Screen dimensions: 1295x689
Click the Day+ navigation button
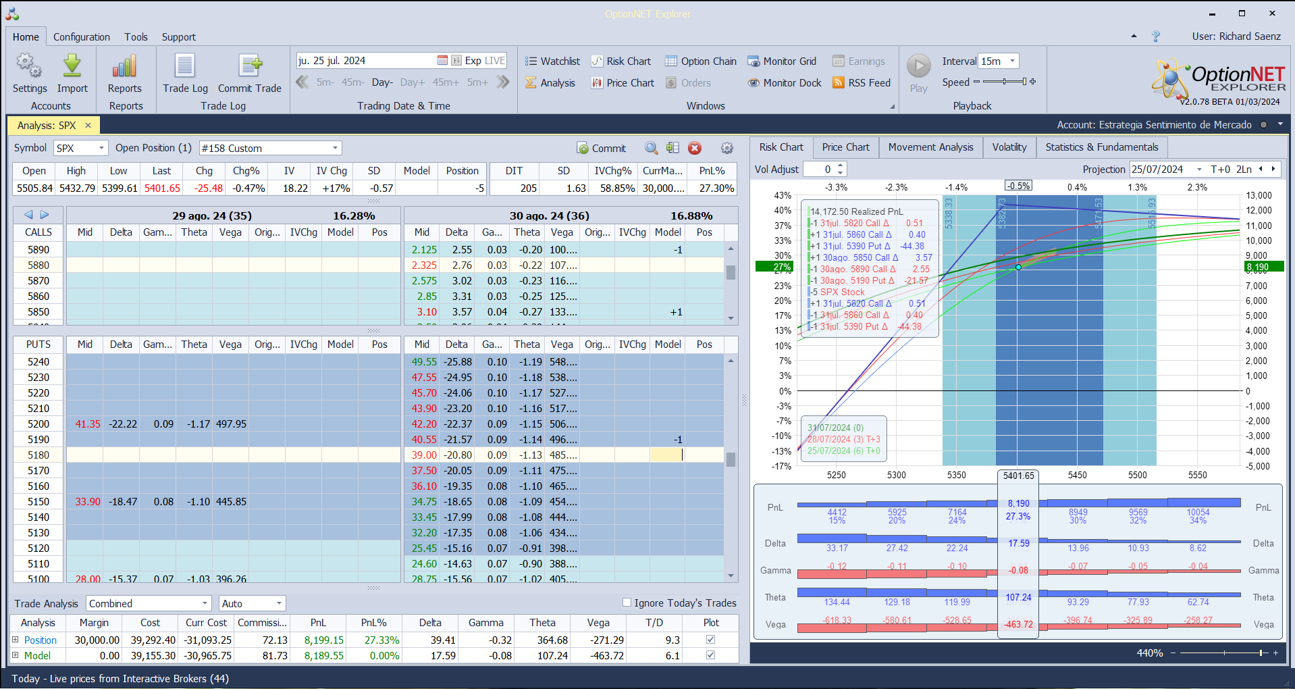point(412,82)
